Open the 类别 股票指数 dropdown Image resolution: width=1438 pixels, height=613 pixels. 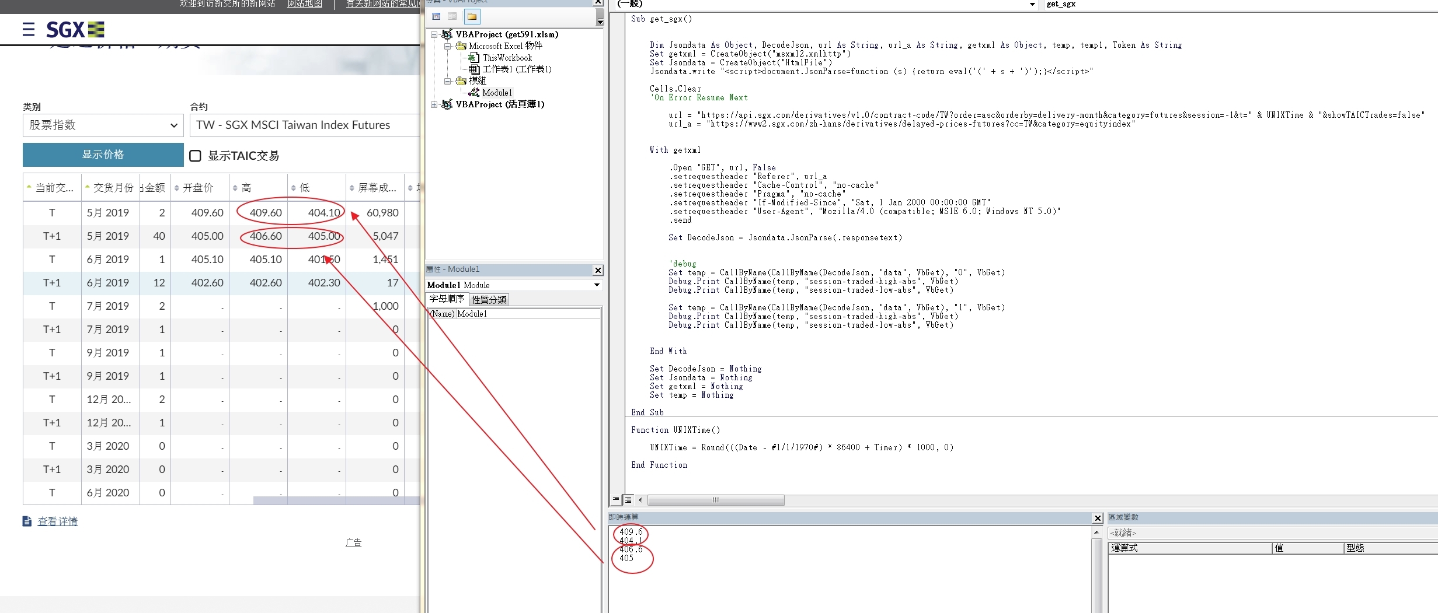click(x=103, y=125)
